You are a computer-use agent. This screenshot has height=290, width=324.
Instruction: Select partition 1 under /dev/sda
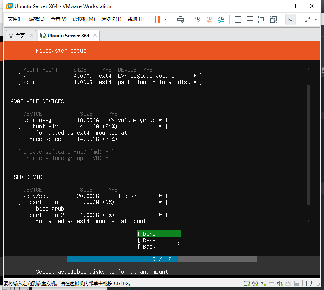[93, 202]
